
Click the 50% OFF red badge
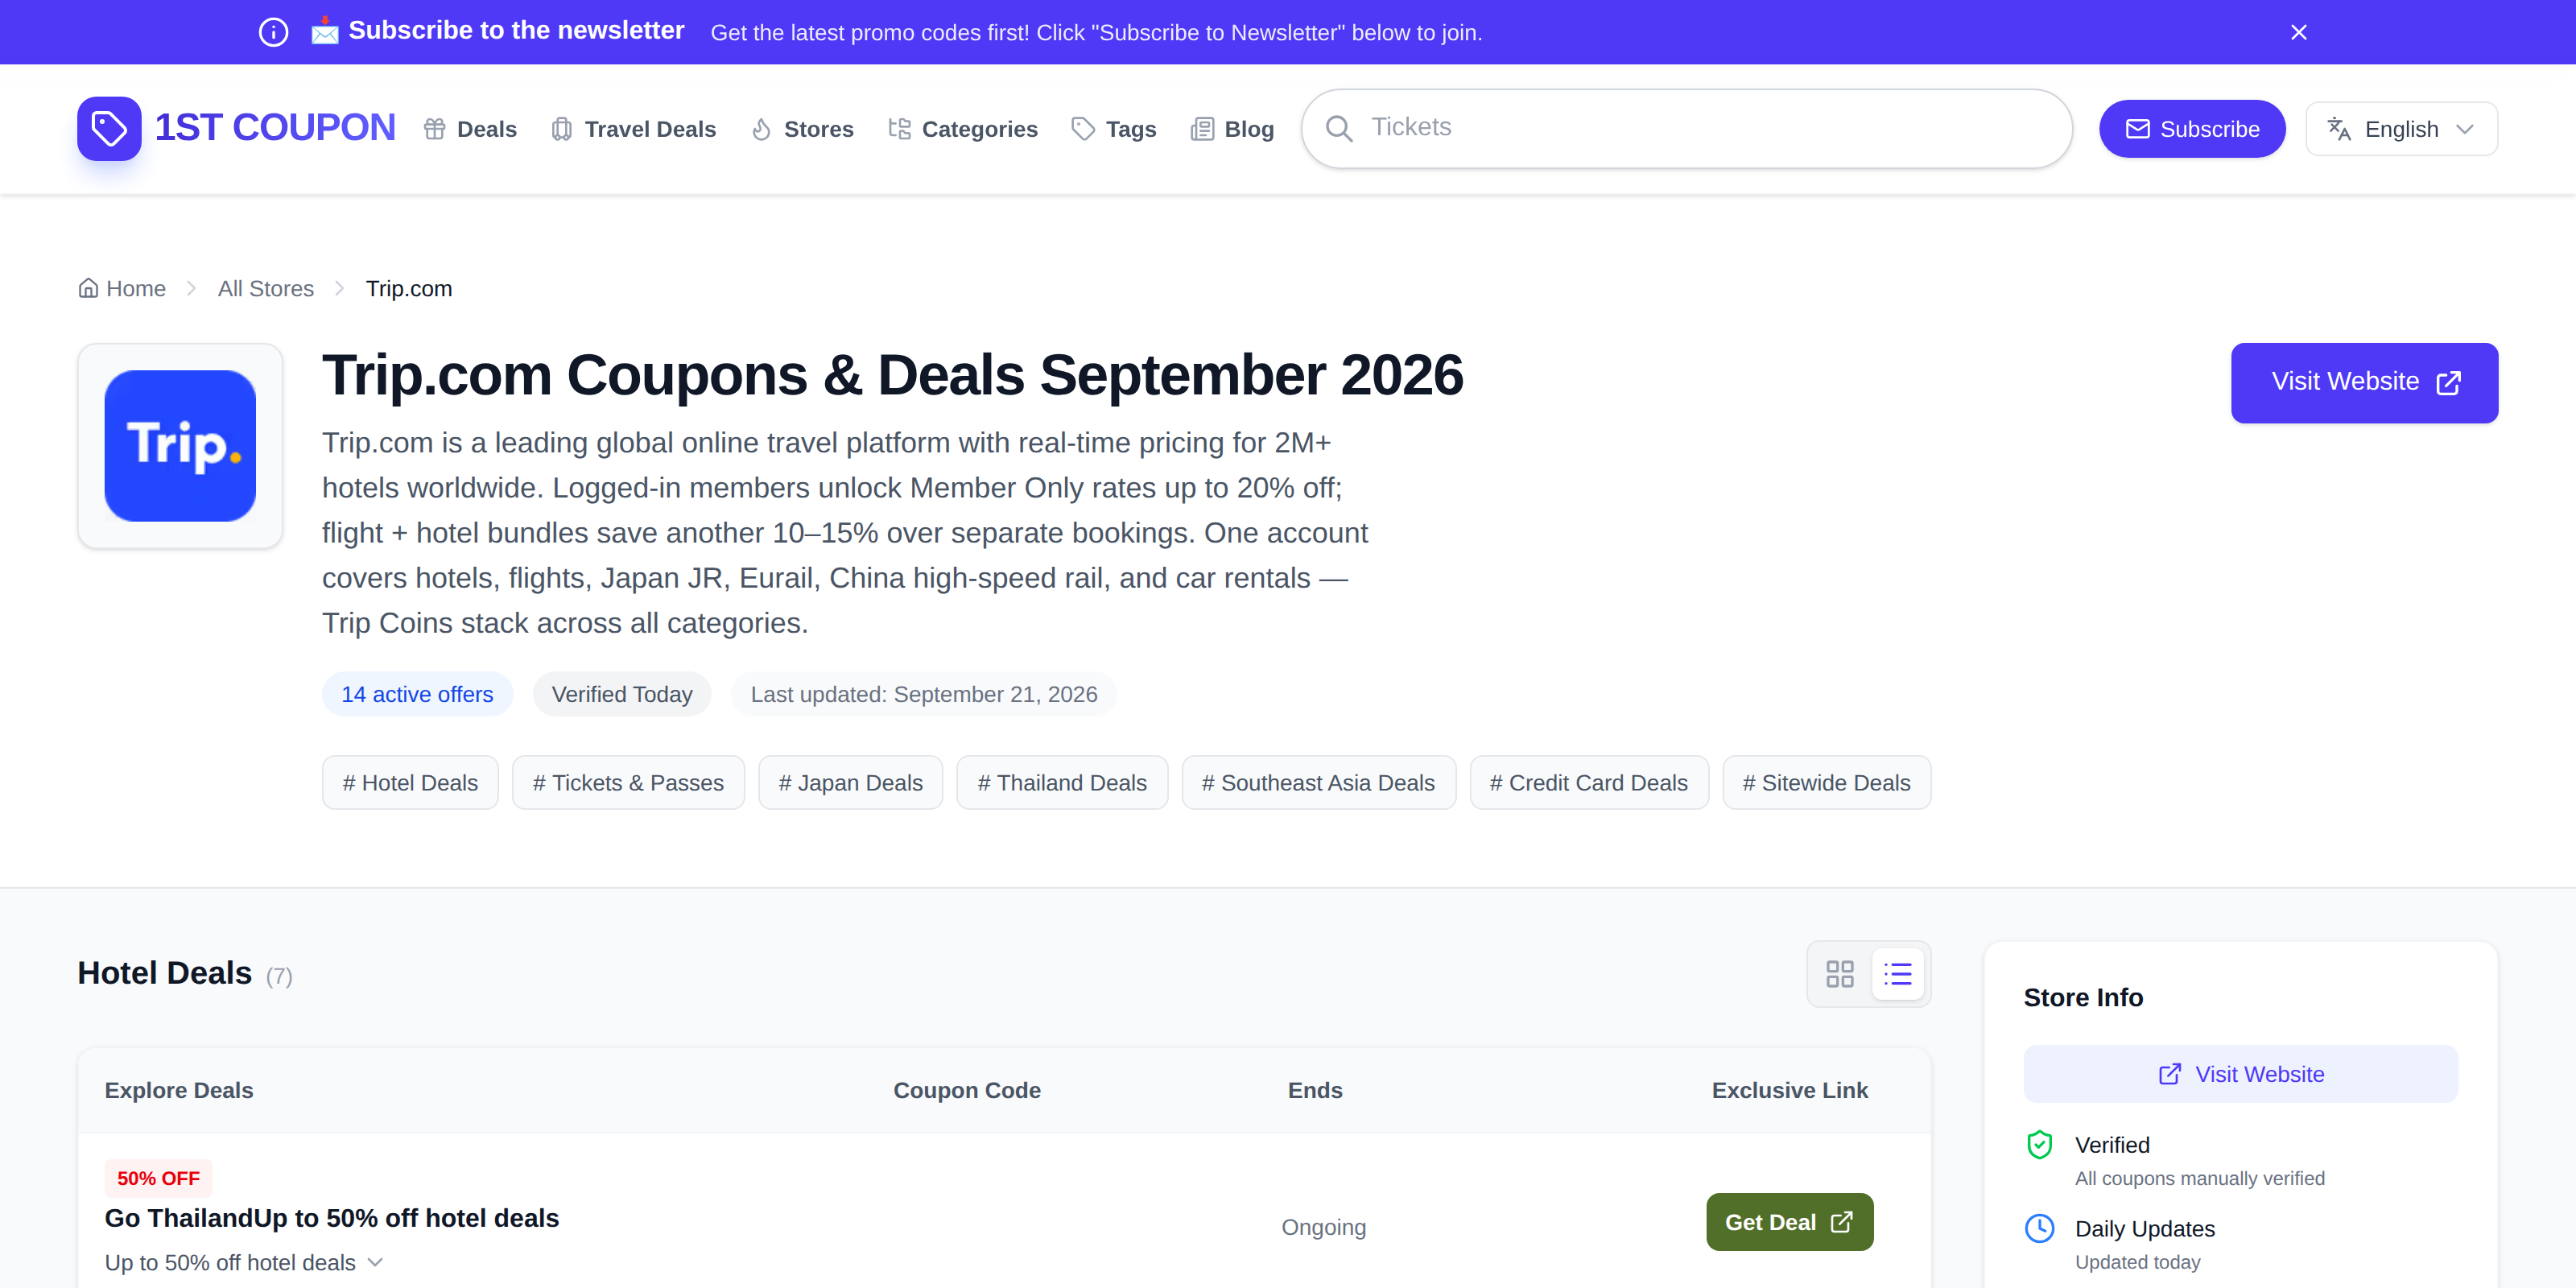158,1178
